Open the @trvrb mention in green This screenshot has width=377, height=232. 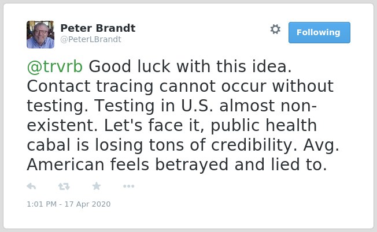click(x=55, y=66)
